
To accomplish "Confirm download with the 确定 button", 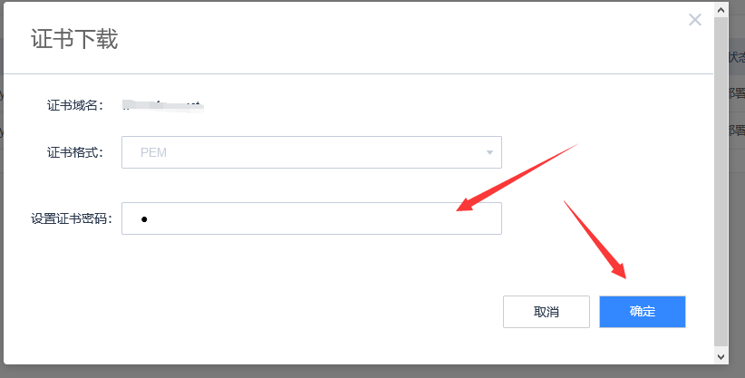I will [x=643, y=312].
